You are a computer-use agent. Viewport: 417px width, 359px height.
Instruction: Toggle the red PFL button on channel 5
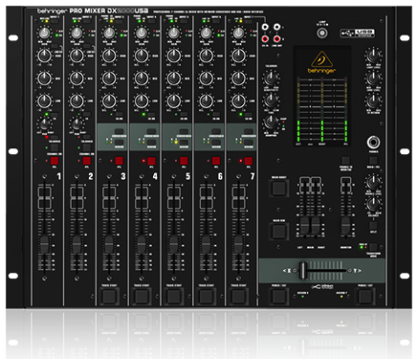[x=184, y=161]
